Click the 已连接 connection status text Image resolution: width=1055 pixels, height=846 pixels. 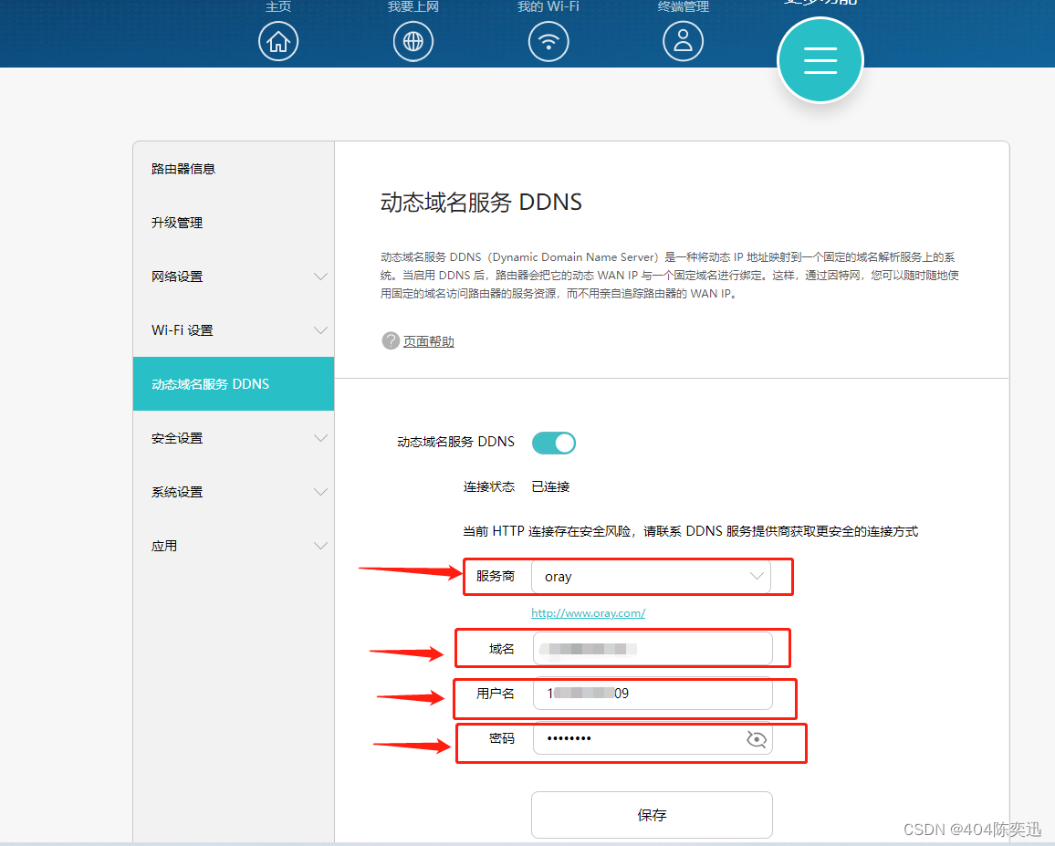[x=550, y=486]
